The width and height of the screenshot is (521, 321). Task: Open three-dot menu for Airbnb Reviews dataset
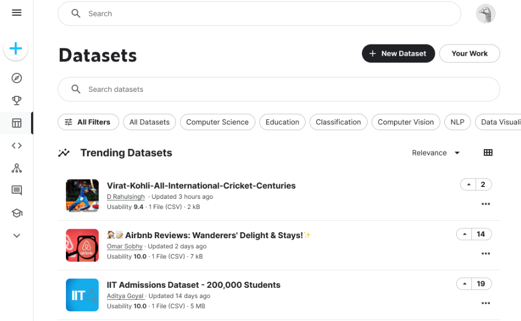485,253
